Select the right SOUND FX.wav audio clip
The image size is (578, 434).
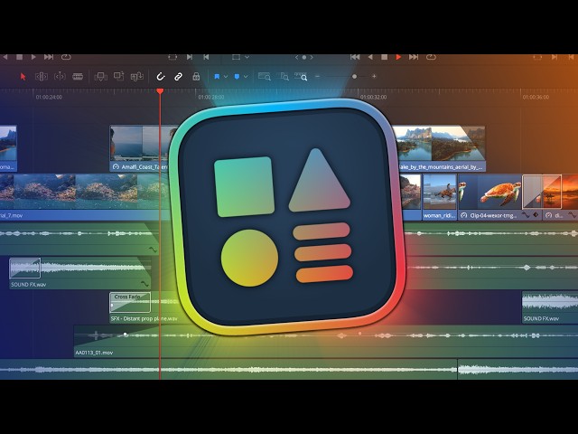(550, 307)
